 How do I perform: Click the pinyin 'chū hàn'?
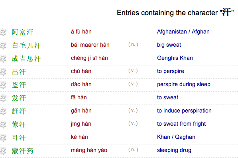tap(81, 71)
